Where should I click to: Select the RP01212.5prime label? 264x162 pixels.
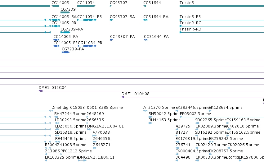[x=76, y=151]
